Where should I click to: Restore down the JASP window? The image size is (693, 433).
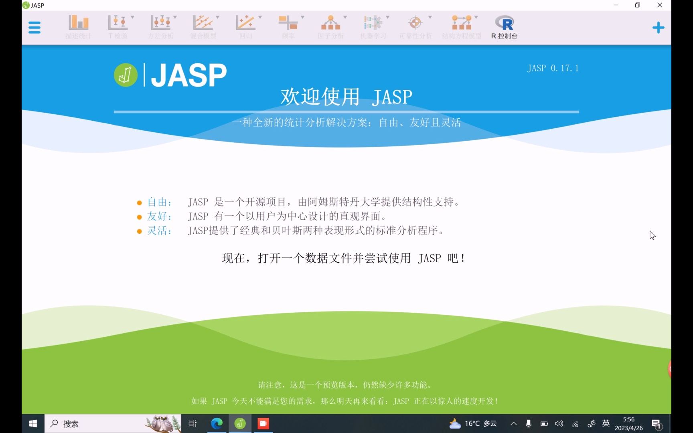click(638, 5)
